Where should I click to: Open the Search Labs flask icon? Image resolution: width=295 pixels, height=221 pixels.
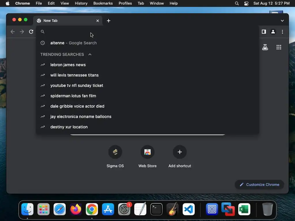(265, 47)
